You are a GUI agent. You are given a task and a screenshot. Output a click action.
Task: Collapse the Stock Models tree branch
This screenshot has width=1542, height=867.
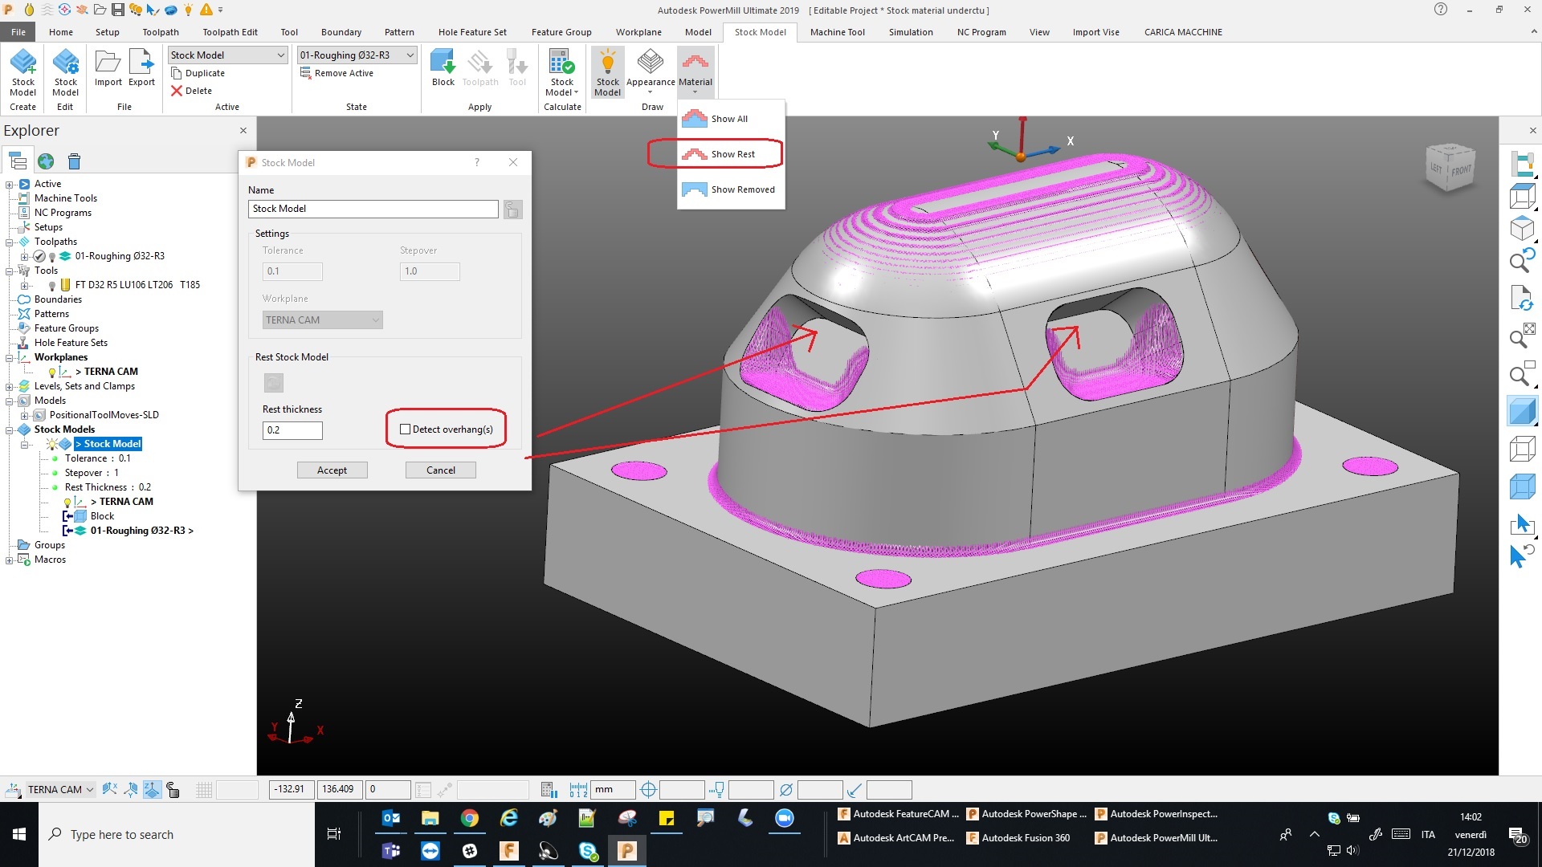(10, 429)
